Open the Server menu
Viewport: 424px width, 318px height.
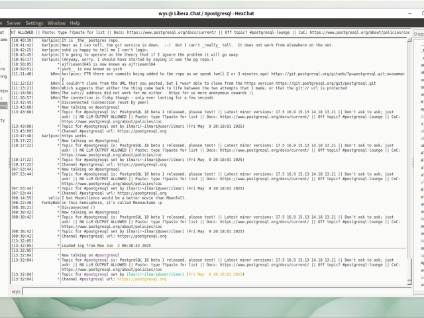click(x=13, y=23)
